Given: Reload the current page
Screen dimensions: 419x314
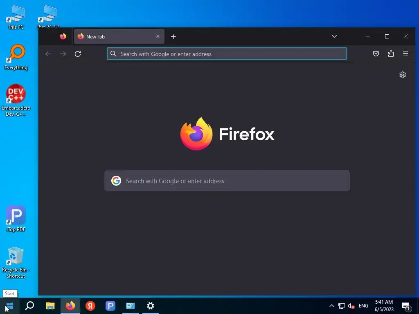Looking at the screenshot, I should (78, 54).
